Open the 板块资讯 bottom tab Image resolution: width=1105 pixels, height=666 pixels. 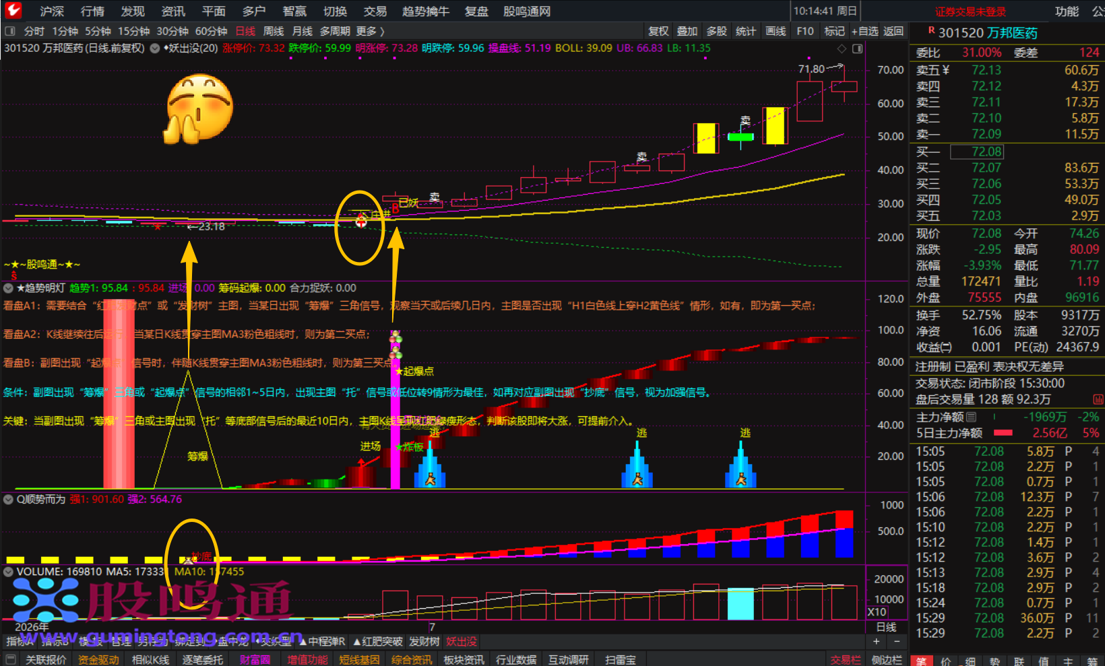coord(464,660)
